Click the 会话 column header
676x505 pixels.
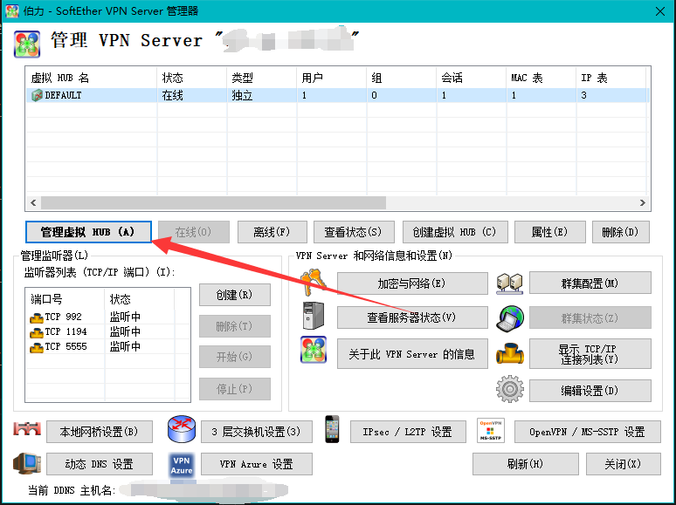tap(472, 78)
